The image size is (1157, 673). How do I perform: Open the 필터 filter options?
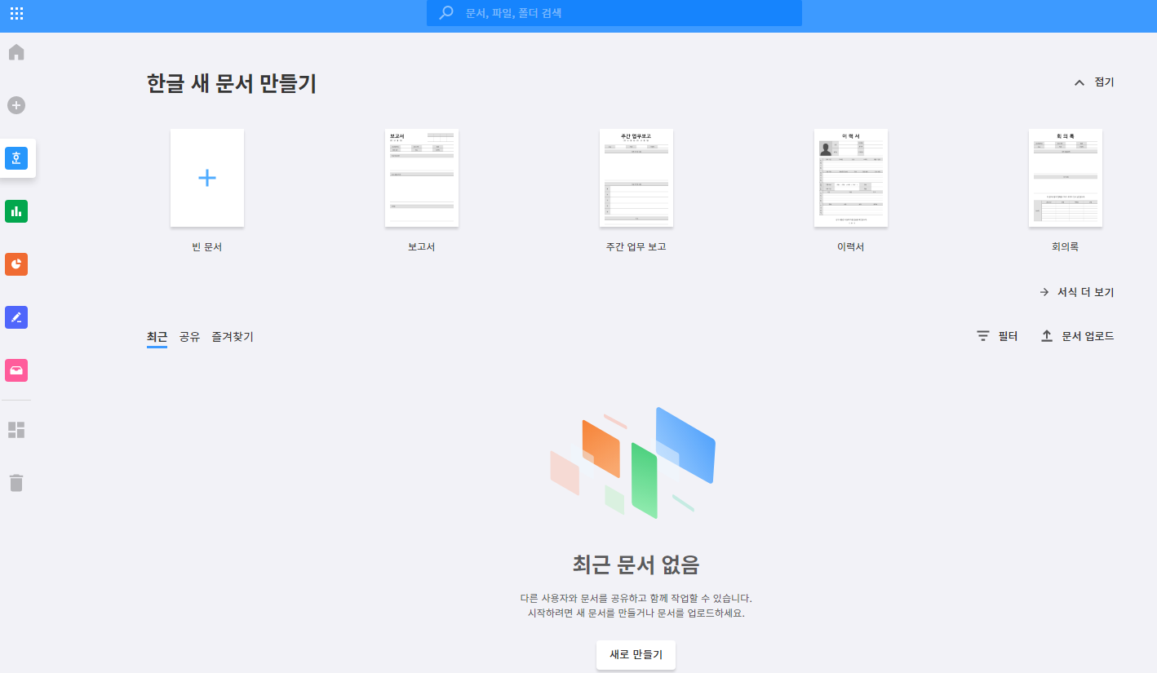click(x=996, y=335)
